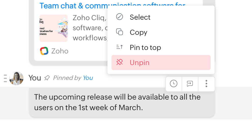Choose Copy from the context menu
This screenshot has height=121, width=252.
pyautogui.click(x=138, y=32)
